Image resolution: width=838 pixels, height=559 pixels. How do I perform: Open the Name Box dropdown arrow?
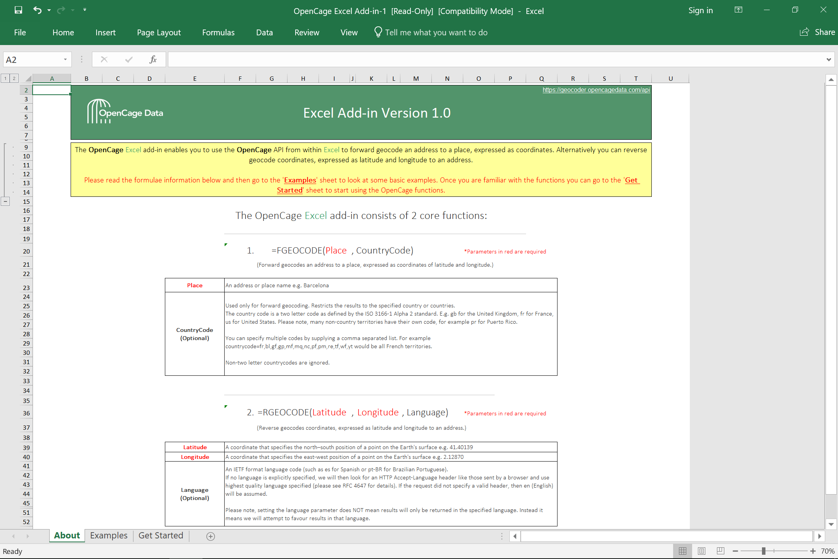[65, 59]
